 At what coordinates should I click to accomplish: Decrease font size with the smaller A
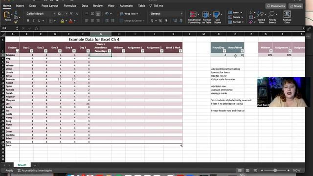(x=77, y=14)
